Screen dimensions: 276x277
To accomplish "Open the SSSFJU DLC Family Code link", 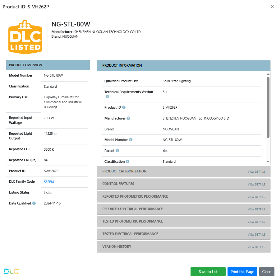I will [x=49, y=182].
